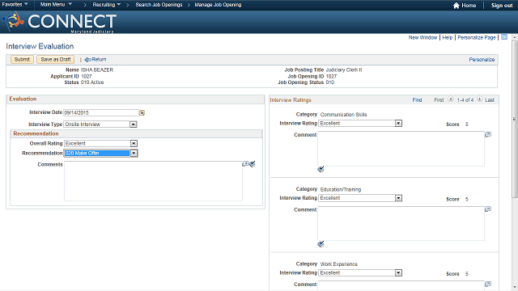Viewport: 518px width, 291px height.
Task: Click the grid icon beside Personalize Page
Action: coord(504,37)
